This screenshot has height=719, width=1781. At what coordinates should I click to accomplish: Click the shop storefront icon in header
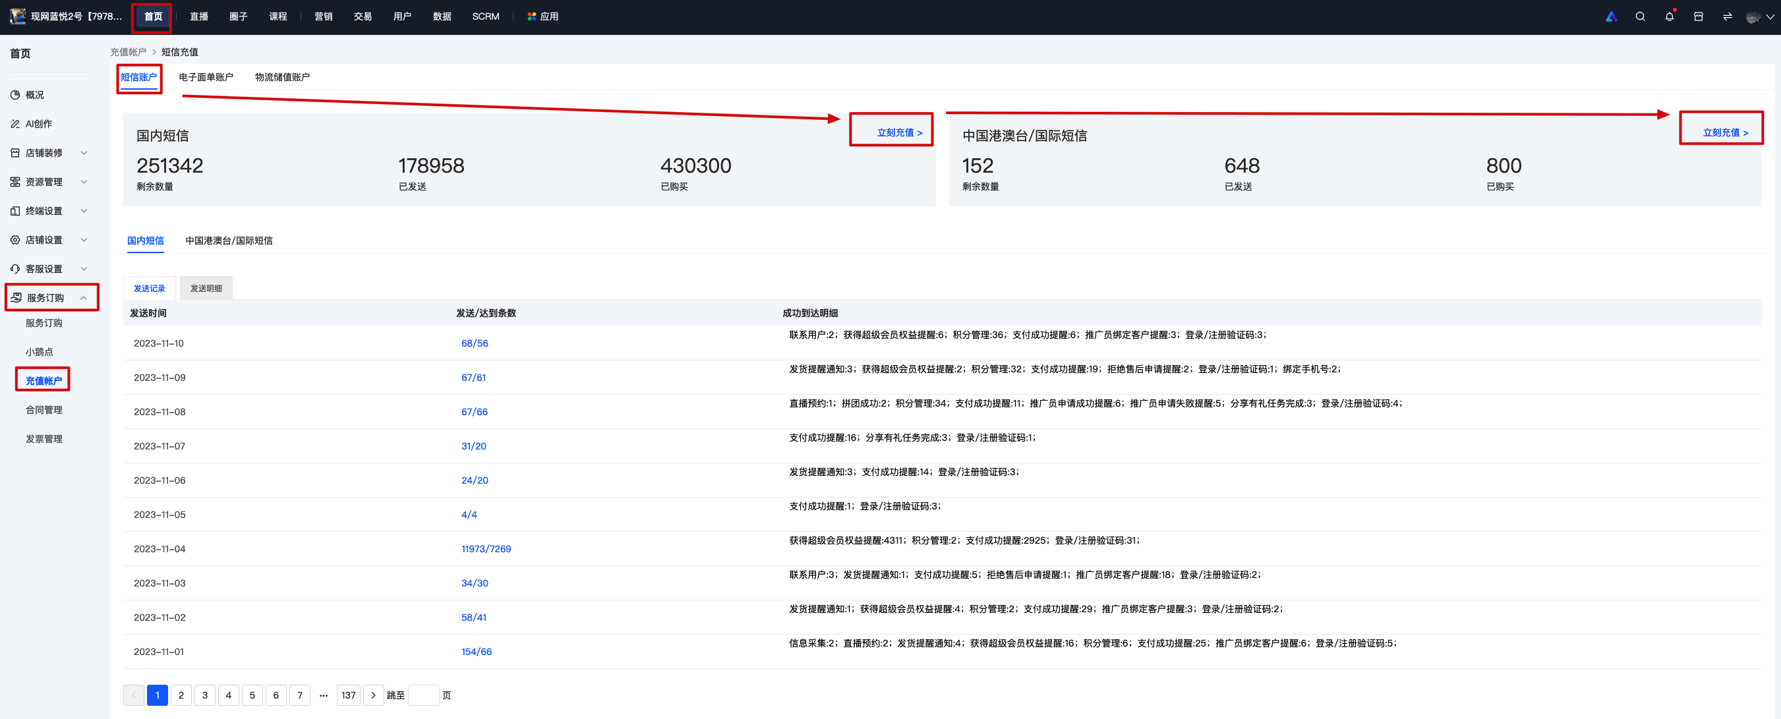[1698, 16]
